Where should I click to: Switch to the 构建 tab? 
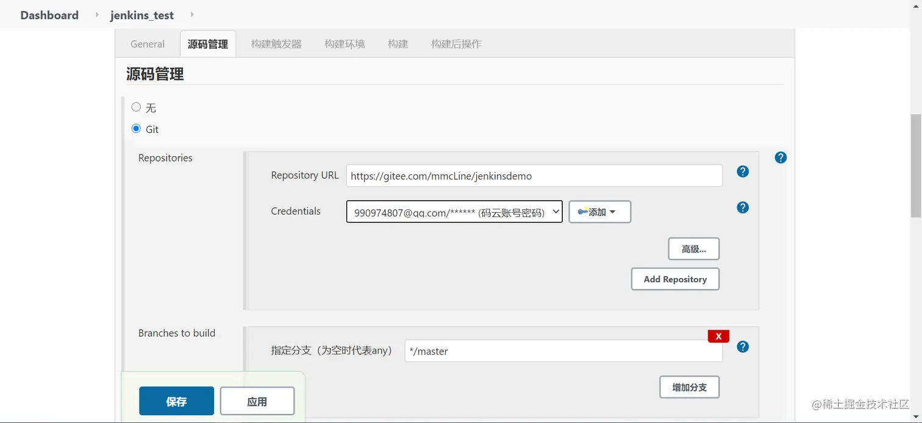398,44
